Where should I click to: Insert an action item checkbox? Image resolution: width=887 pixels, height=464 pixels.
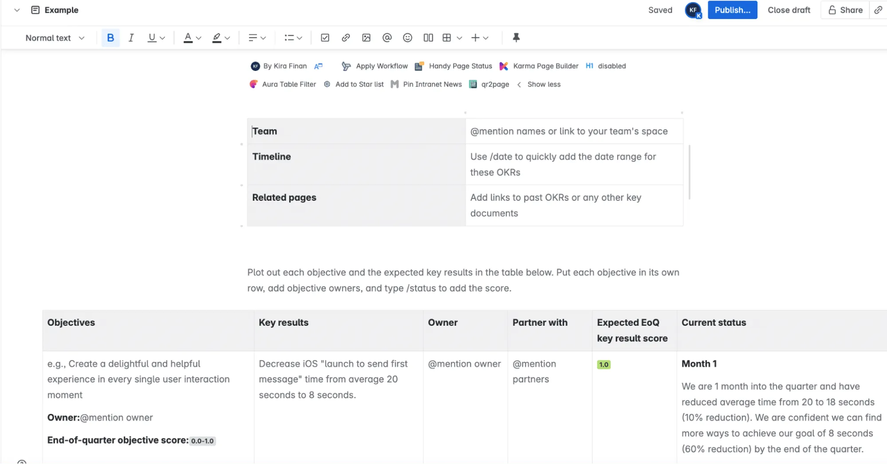pyautogui.click(x=325, y=38)
